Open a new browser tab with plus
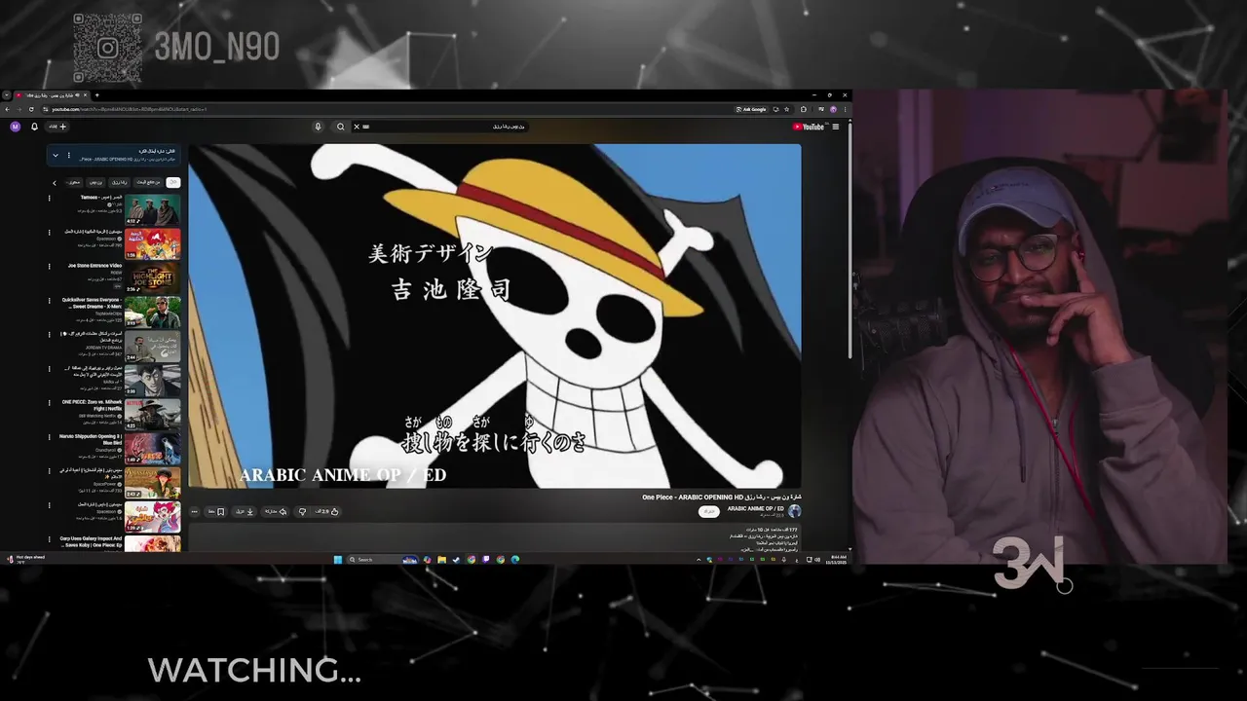Viewport: 1247px width, 701px height. 96,95
